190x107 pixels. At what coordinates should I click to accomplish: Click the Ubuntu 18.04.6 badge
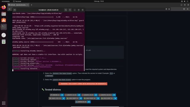click(x=107, y=95)
